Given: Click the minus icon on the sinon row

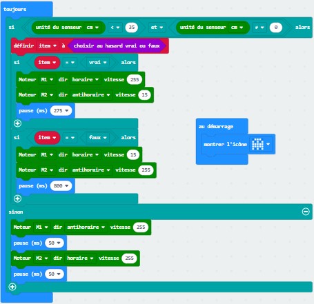Looking at the screenshot, I should (306, 212).
